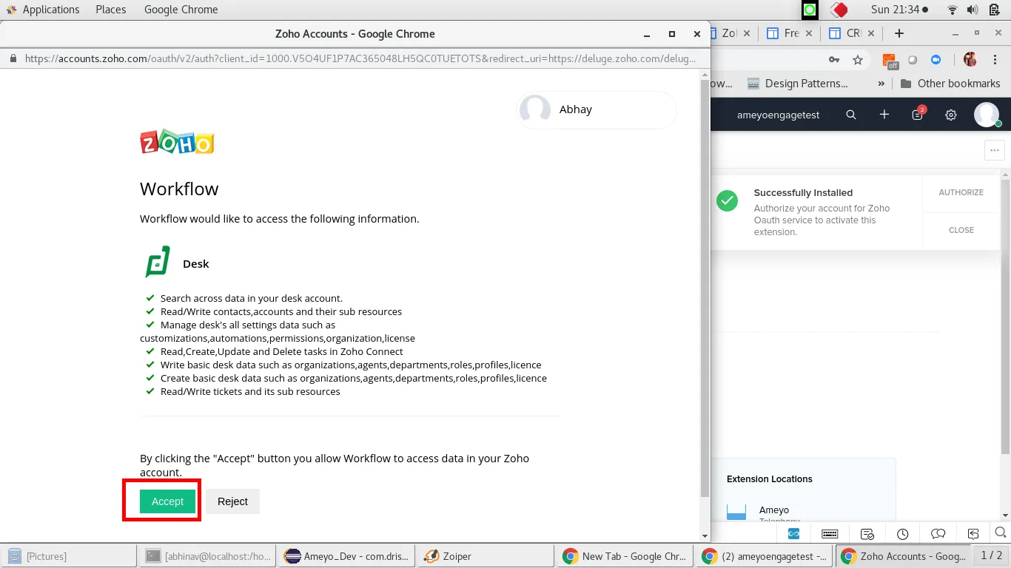Screen dimensions: 1011x568
Task: Click AUTHORIZE in the Successfully Installed notification
Action: tap(961, 192)
